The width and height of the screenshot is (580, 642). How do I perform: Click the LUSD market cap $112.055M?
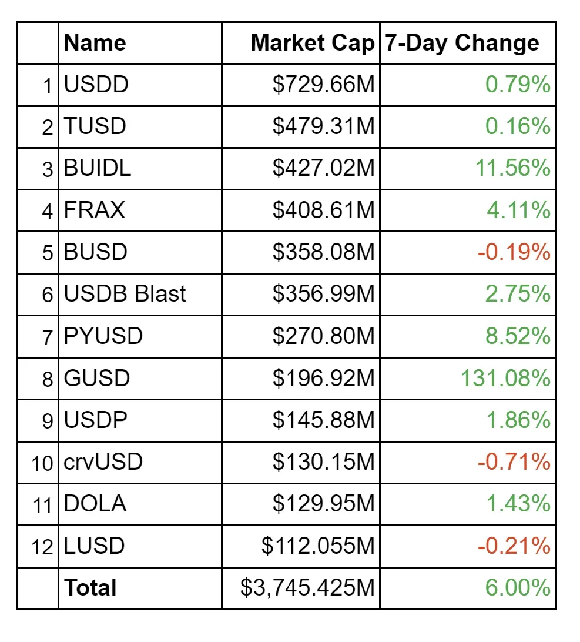tap(318, 546)
